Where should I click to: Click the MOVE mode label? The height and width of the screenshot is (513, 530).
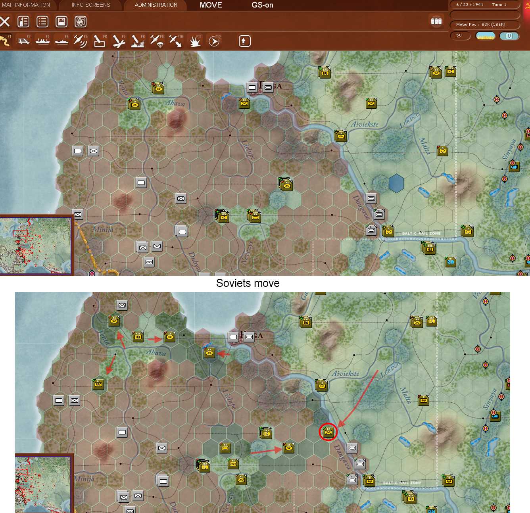(x=211, y=5)
